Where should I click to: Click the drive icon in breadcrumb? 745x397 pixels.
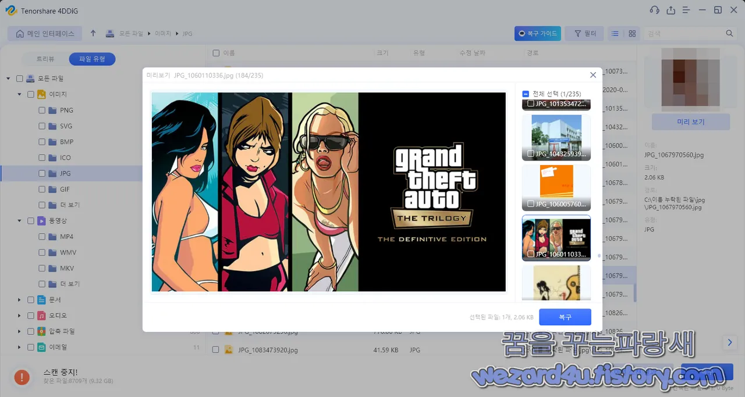[110, 34]
